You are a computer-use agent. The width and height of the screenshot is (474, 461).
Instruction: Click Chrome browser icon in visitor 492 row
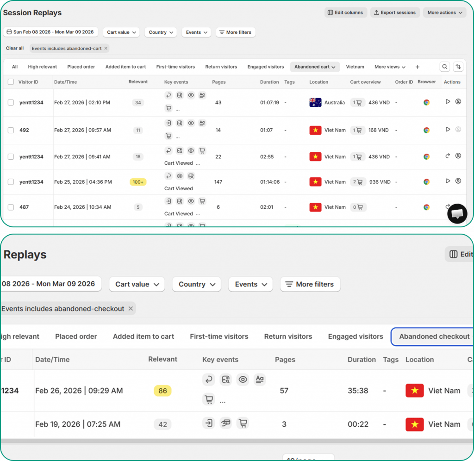(x=426, y=131)
